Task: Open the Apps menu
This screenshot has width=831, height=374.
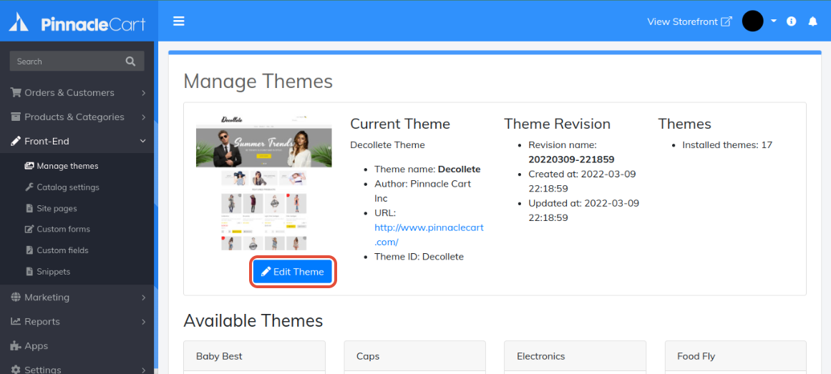Action: (x=77, y=346)
